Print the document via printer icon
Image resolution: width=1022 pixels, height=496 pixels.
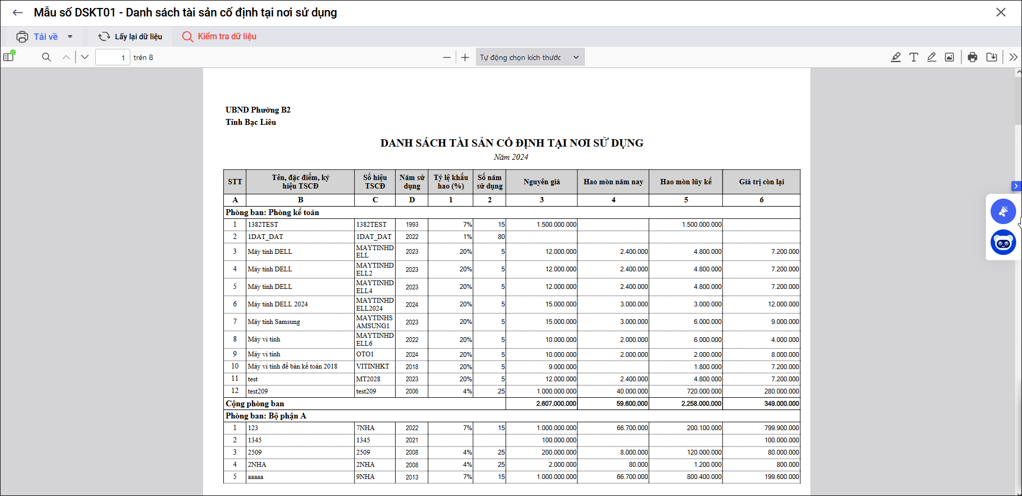click(x=973, y=57)
